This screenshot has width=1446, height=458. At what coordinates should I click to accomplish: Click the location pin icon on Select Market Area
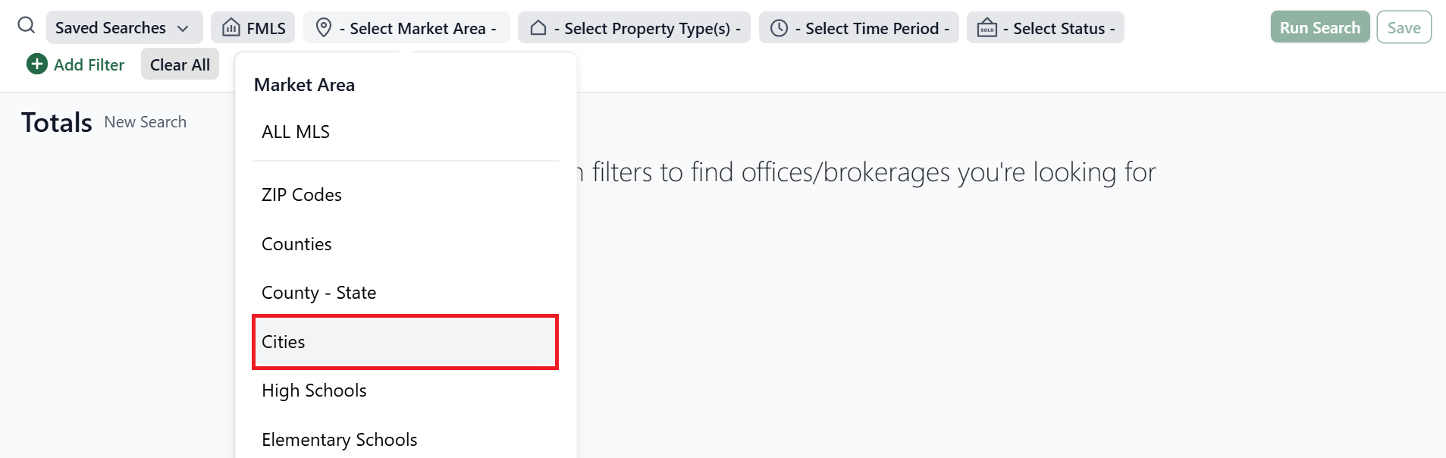pos(324,27)
